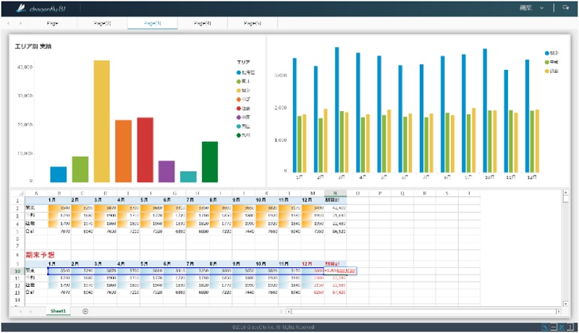Click the previous-sheet arrow beside Sheet1
The width and height of the screenshot is (579, 333).
pyautogui.click(x=20, y=311)
